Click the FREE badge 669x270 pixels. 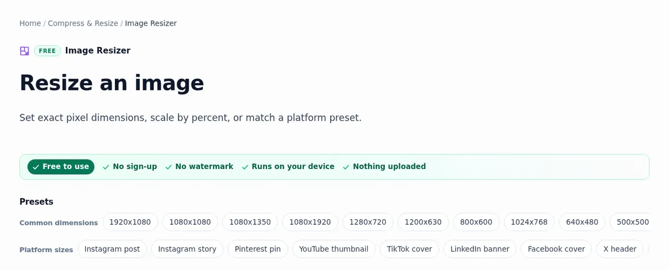click(x=47, y=51)
